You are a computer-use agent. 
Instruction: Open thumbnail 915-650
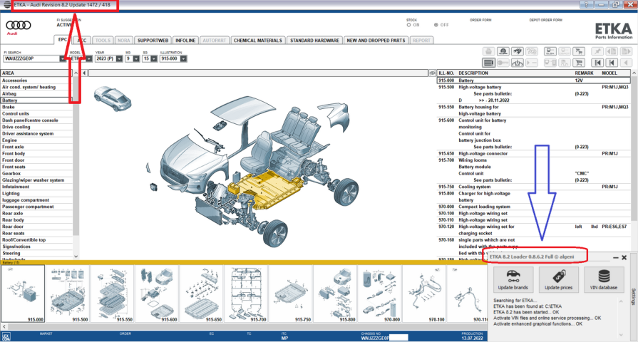(202, 294)
